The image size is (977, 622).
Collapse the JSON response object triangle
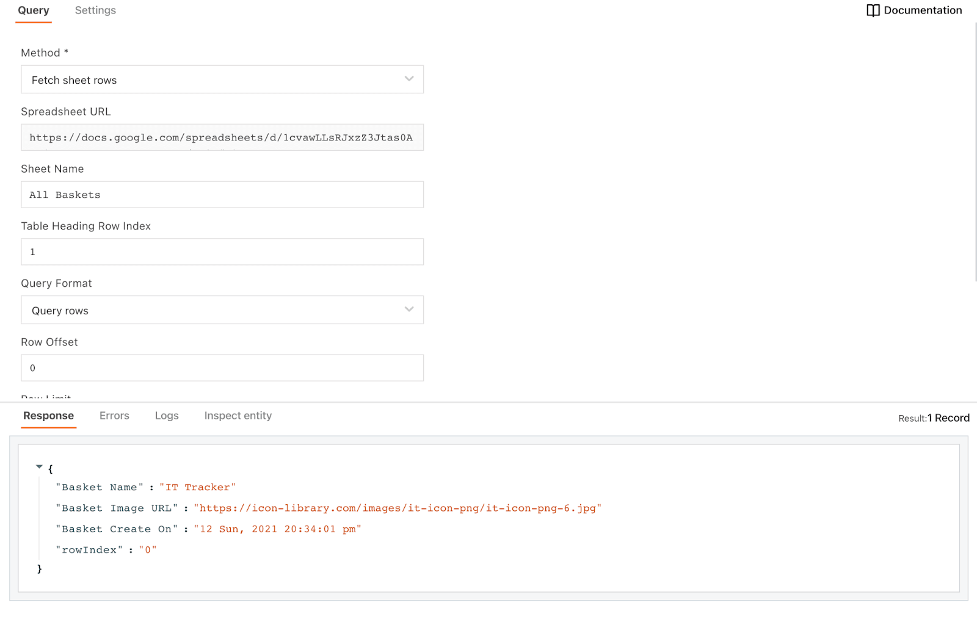click(39, 467)
